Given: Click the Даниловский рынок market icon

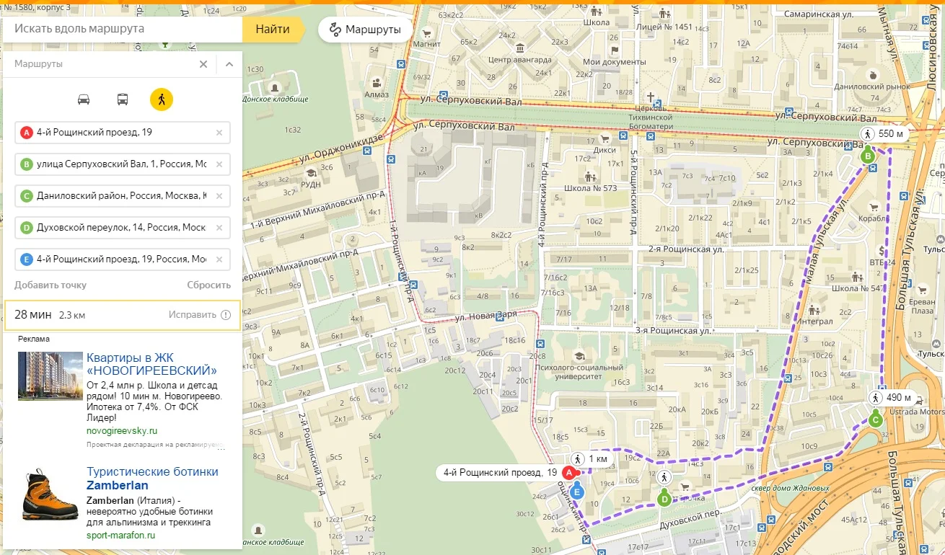Looking at the screenshot, I should point(873,74).
